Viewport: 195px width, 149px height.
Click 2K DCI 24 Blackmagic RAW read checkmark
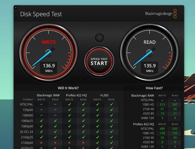click(55, 131)
